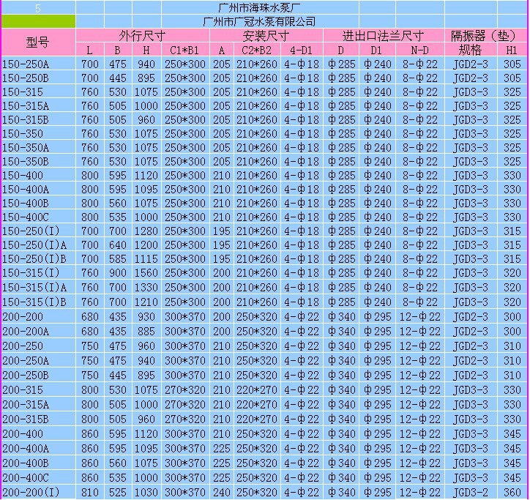Click H value 1560 in row 150-315(I)
The height and width of the screenshot is (500, 530).
[x=146, y=272]
